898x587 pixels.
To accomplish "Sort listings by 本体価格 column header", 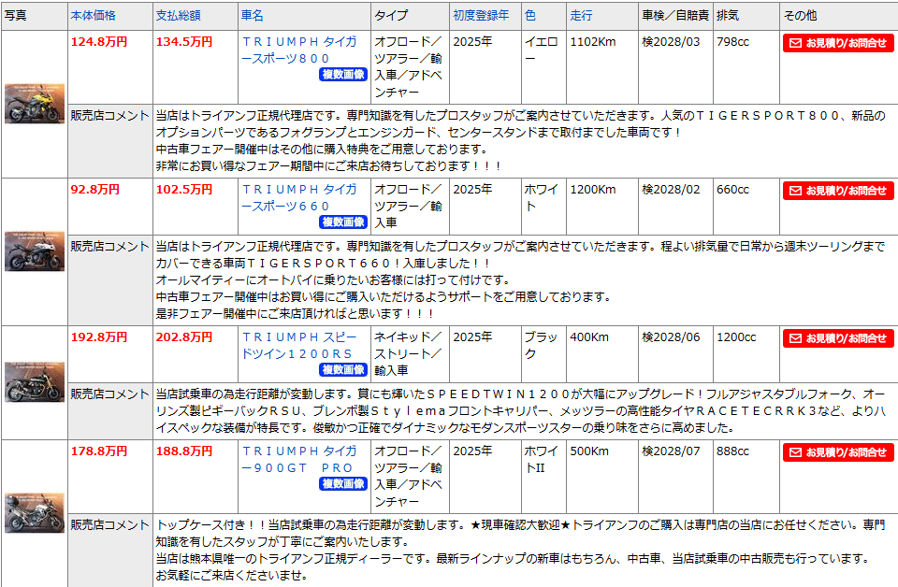I will click(x=94, y=16).
